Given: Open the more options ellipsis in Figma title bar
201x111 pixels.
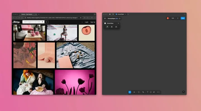Looking at the screenshot, I should click(x=185, y=14).
